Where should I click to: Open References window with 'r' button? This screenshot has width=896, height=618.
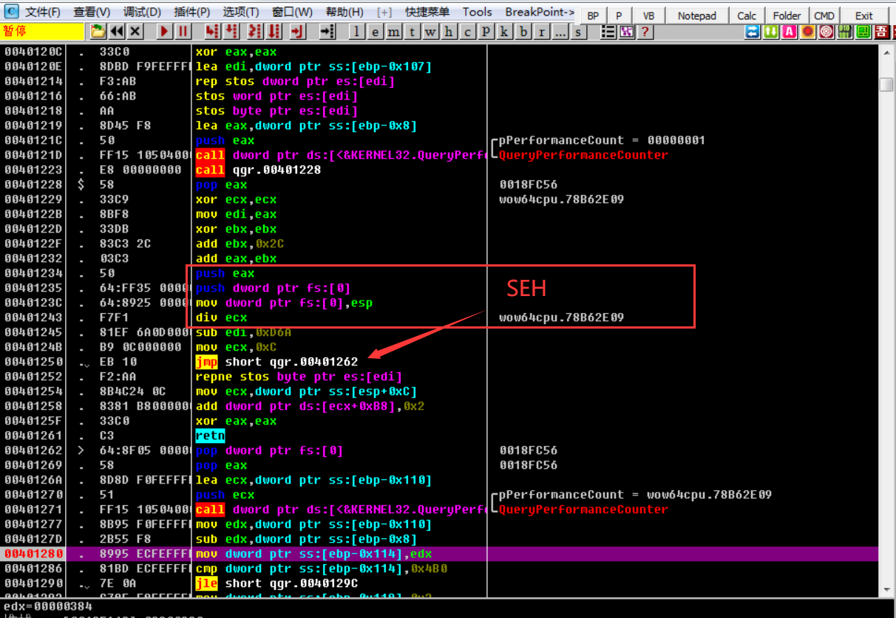[542, 31]
